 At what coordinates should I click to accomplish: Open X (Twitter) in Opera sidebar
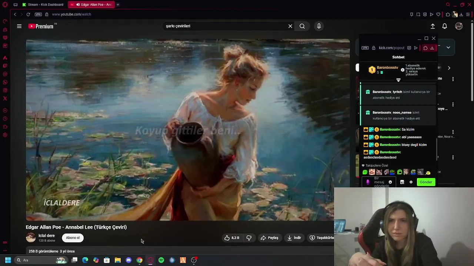[x=5, y=98]
